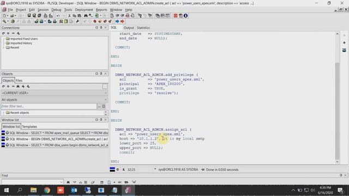Click the SQL window icon in status bar
Viewport: 349px width, 196px height.
(112, 169)
